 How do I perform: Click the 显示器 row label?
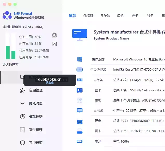[x=98, y=111]
